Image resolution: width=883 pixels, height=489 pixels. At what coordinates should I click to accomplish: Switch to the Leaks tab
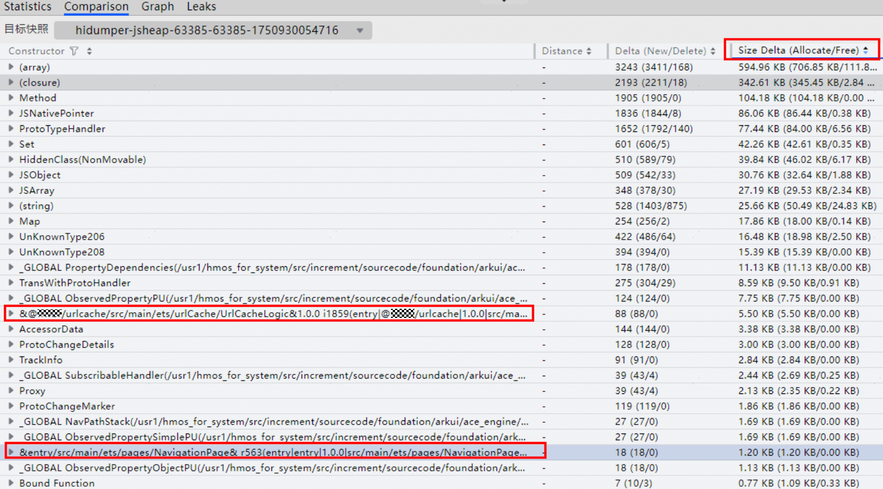pos(201,7)
